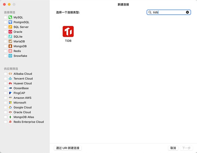Click the PingCAP icon

point(10,93)
